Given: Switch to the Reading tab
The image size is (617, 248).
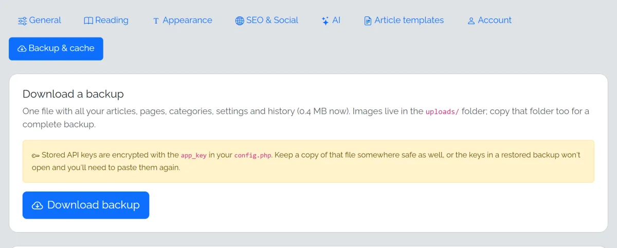Looking at the screenshot, I should pyautogui.click(x=106, y=21).
